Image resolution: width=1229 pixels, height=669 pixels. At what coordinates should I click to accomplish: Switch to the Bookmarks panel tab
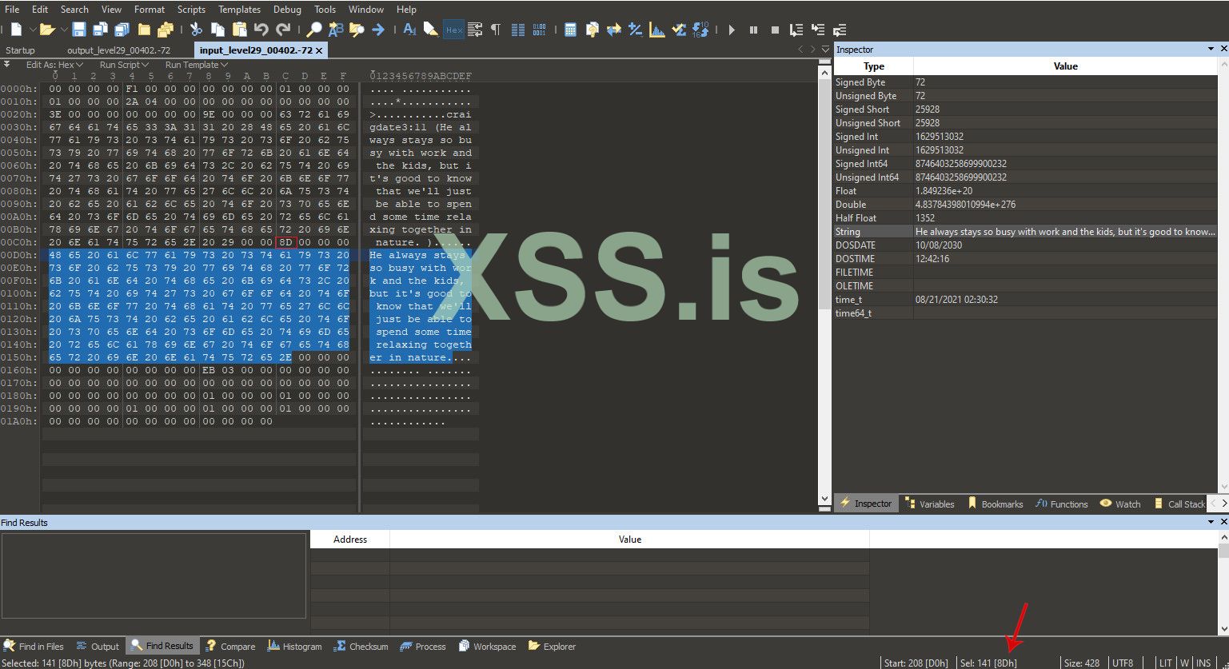[x=996, y=504]
